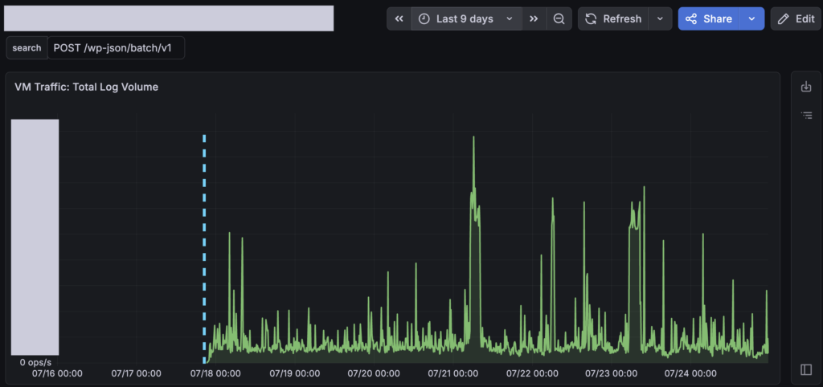Expand the refresh interval dropdown arrow
The image size is (823, 387).
661,19
